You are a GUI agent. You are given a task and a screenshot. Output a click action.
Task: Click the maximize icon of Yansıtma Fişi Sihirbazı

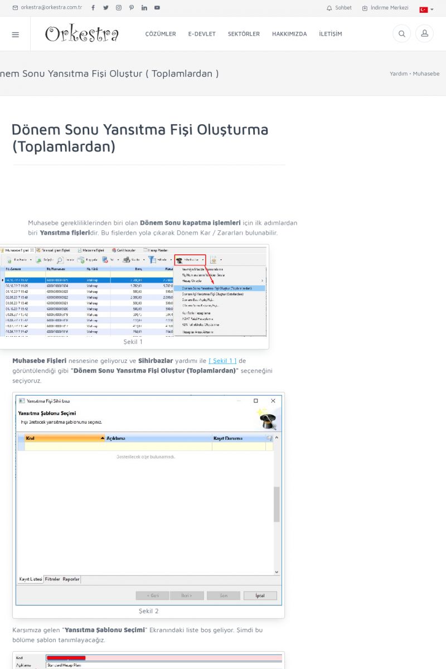pyautogui.click(x=256, y=401)
